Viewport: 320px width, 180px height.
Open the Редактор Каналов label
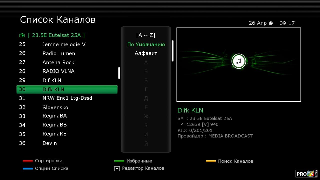(x=143, y=168)
